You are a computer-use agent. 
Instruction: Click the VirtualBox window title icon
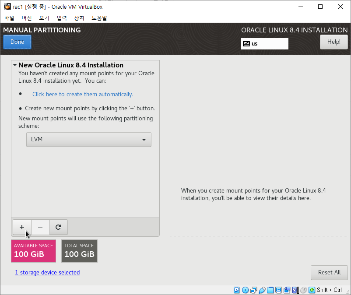point(7,7)
